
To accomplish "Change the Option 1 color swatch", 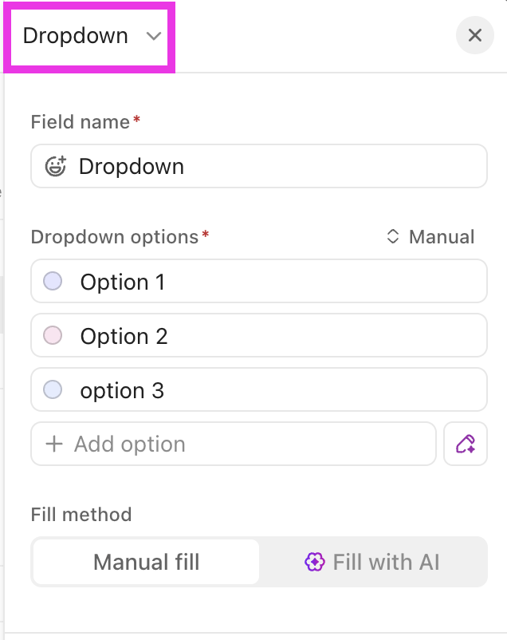I will [x=53, y=281].
